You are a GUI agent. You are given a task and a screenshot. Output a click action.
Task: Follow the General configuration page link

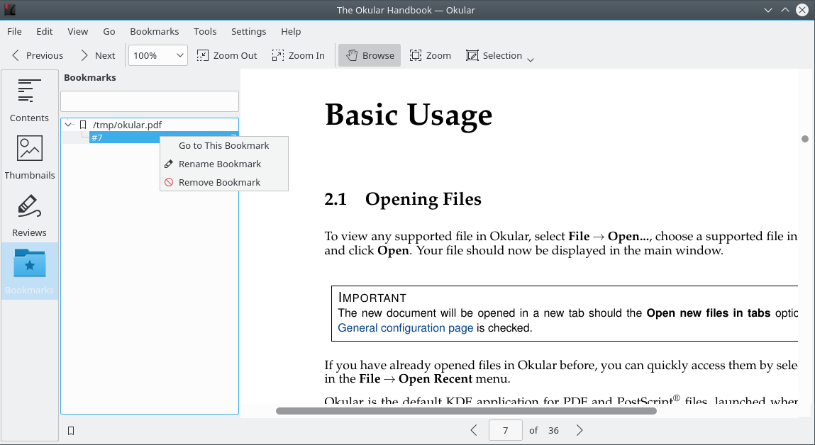pos(405,327)
